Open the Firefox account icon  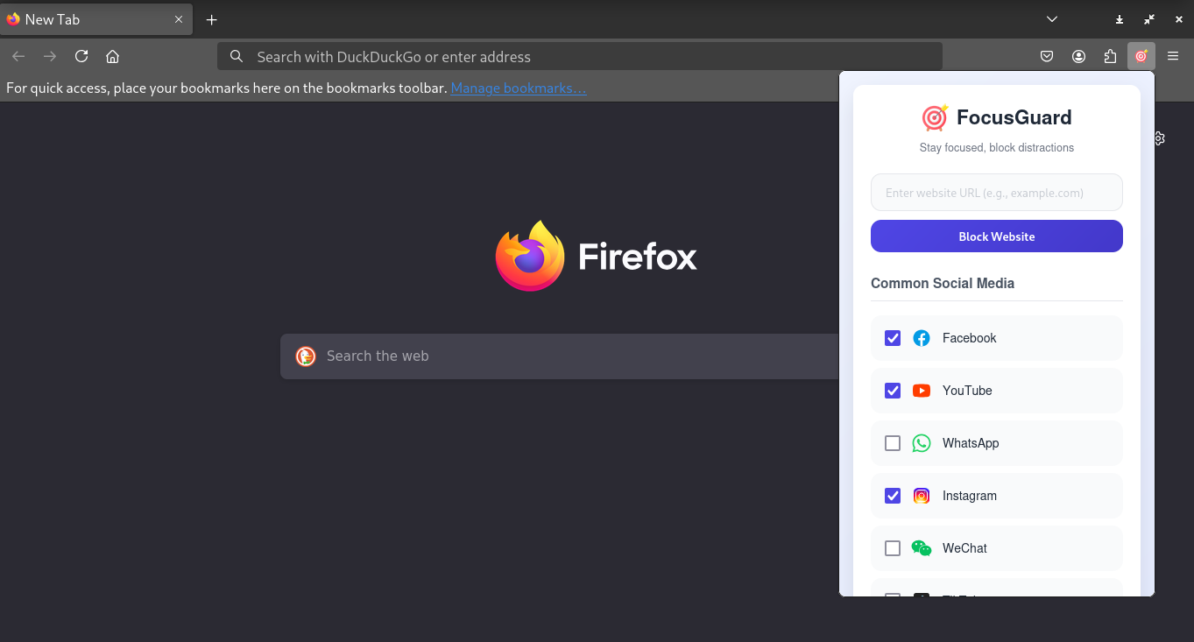point(1078,56)
